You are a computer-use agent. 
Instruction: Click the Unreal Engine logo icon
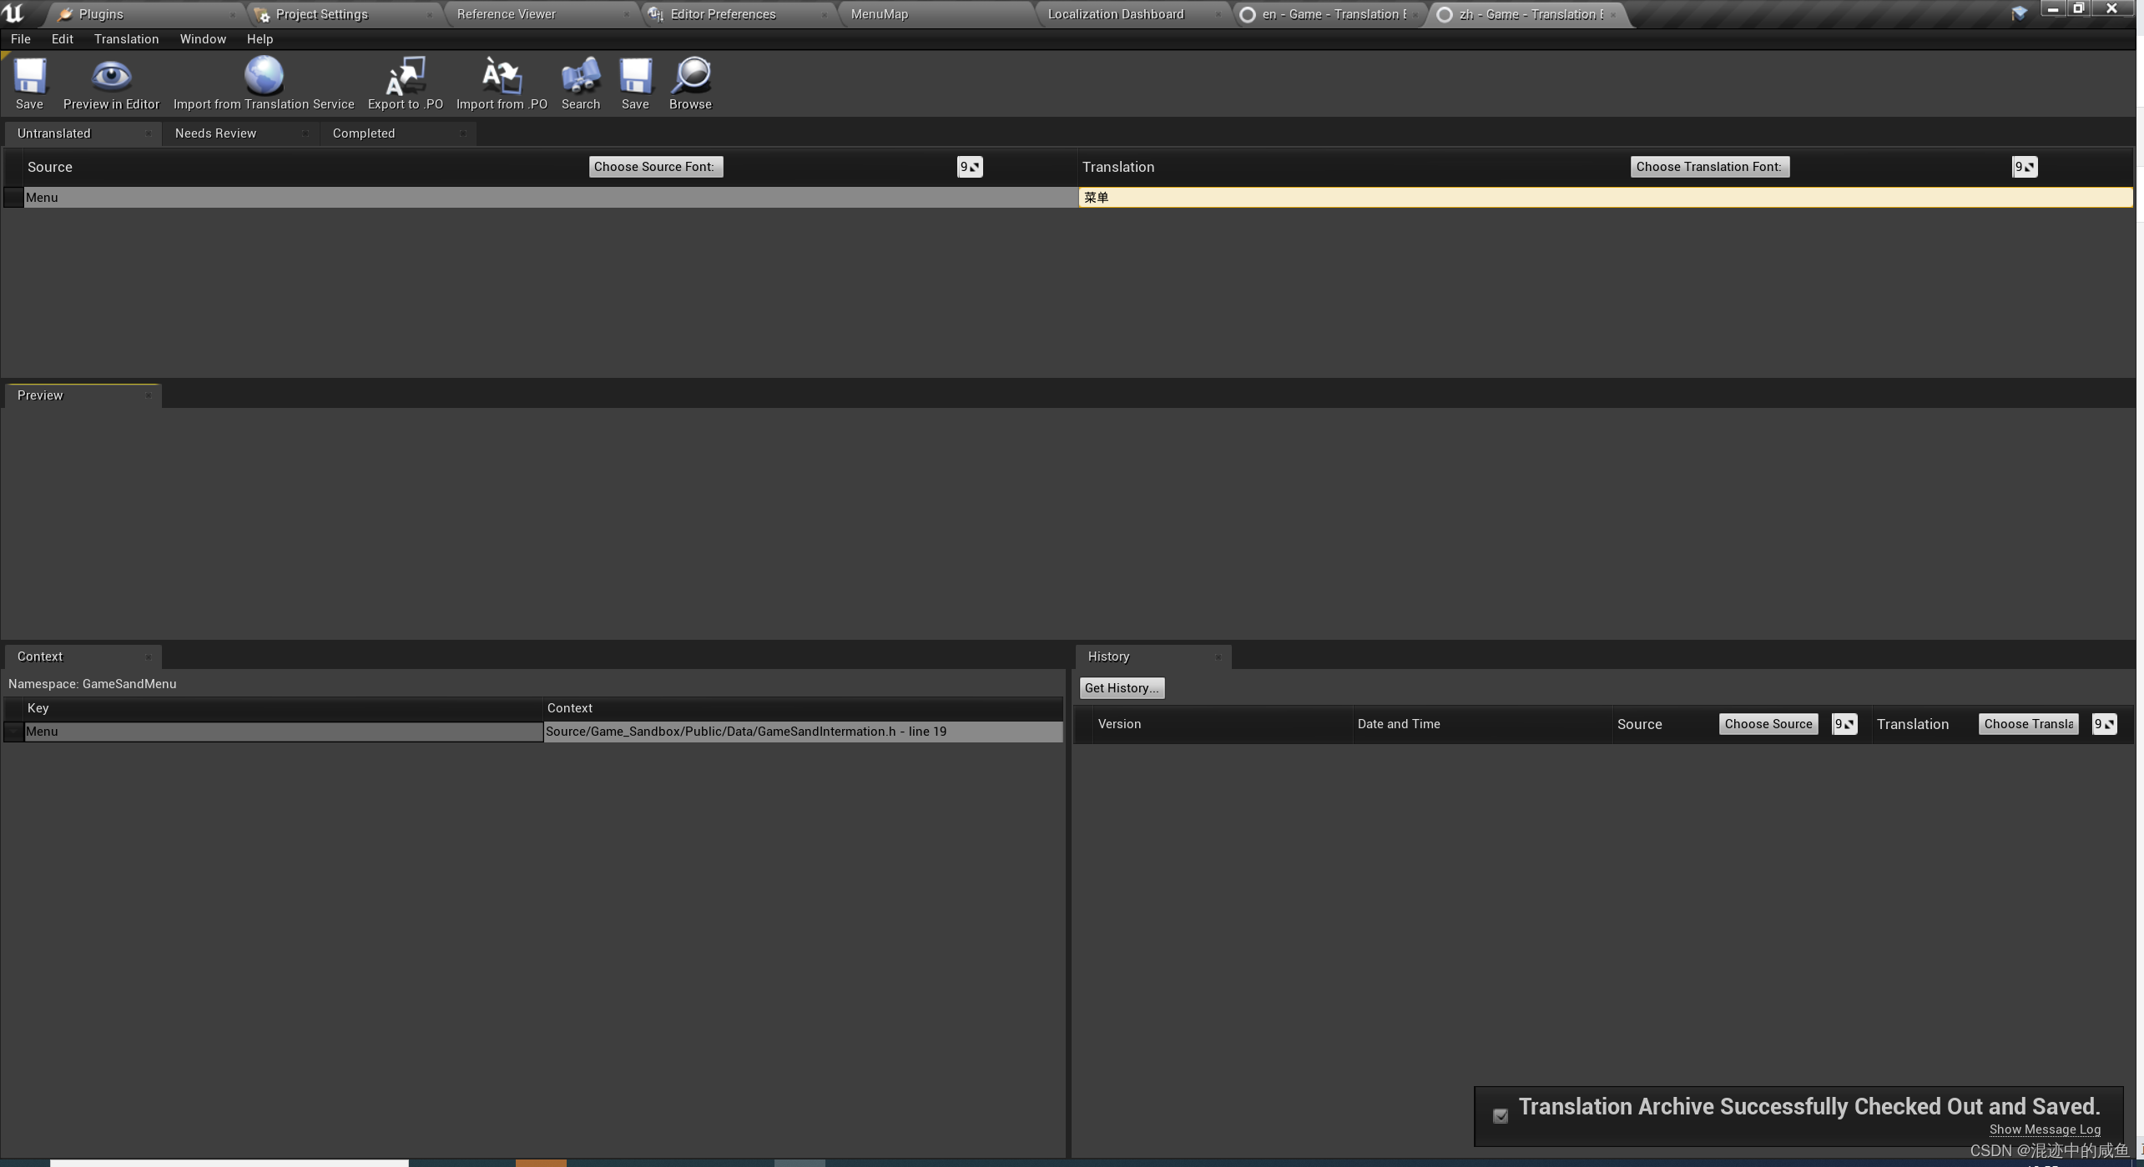click(14, 13)
